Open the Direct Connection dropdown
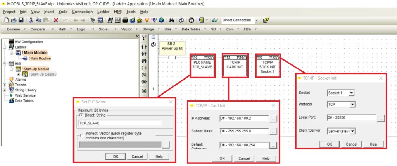 click(x=257, y=20)
